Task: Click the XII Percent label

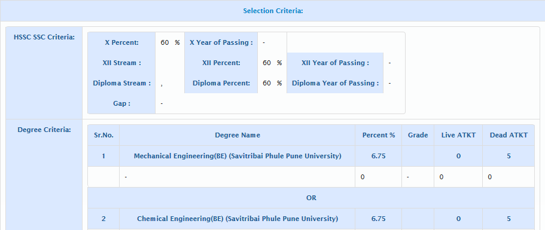Action: click(x=221, y=63)
